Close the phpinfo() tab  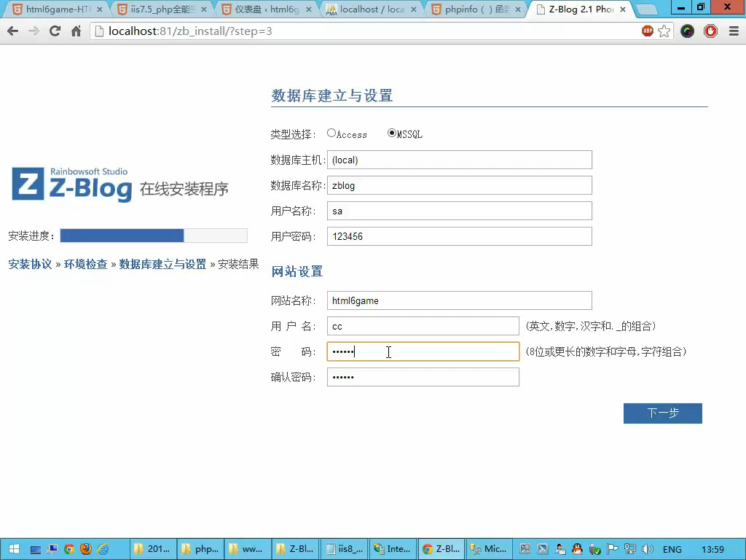[x=518, y=9]
